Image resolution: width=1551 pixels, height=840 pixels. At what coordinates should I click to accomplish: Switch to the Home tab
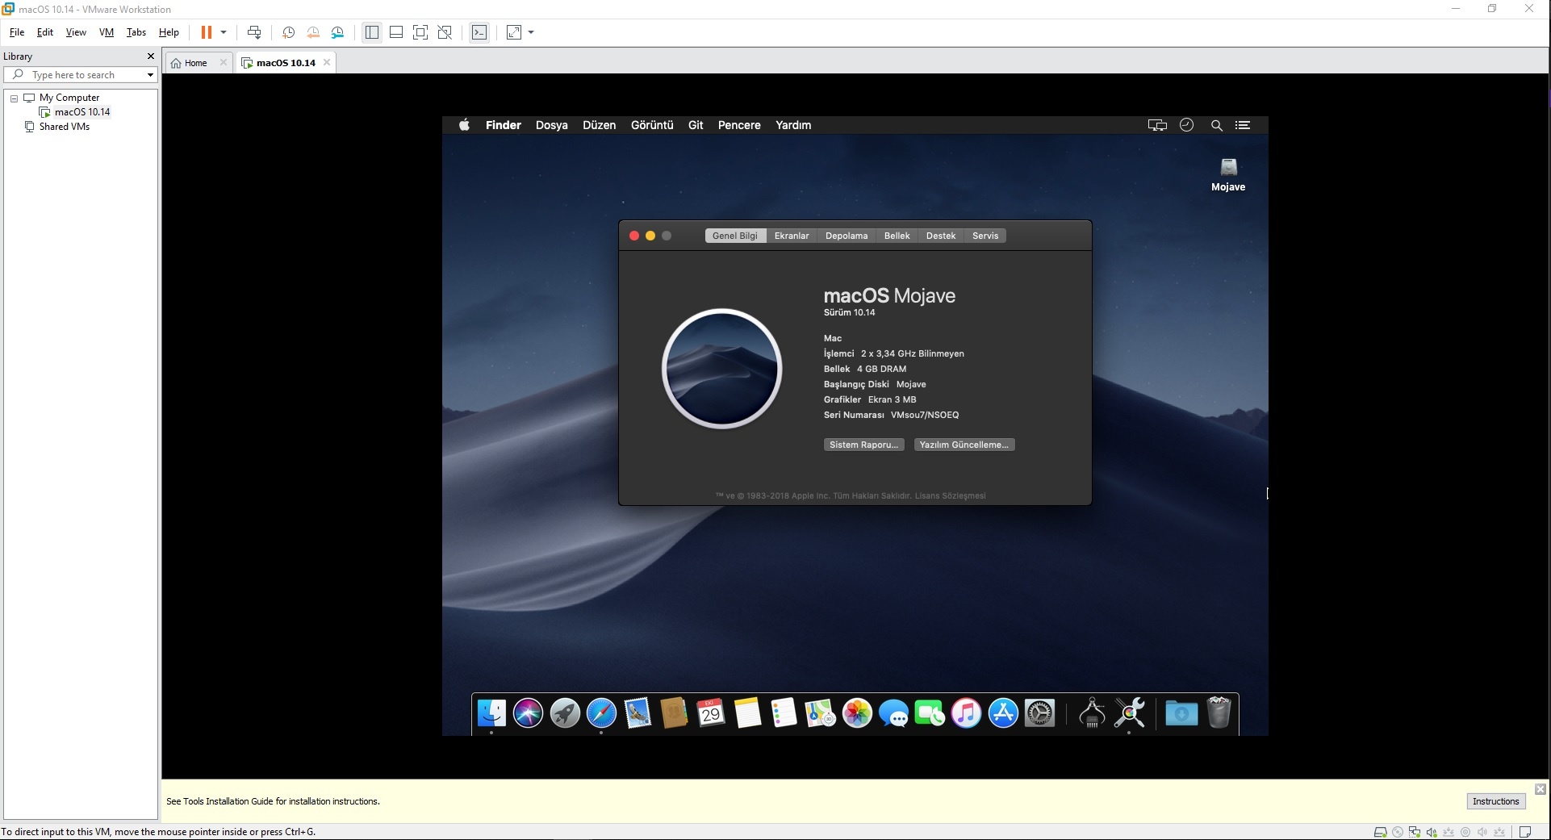[195, 63]
